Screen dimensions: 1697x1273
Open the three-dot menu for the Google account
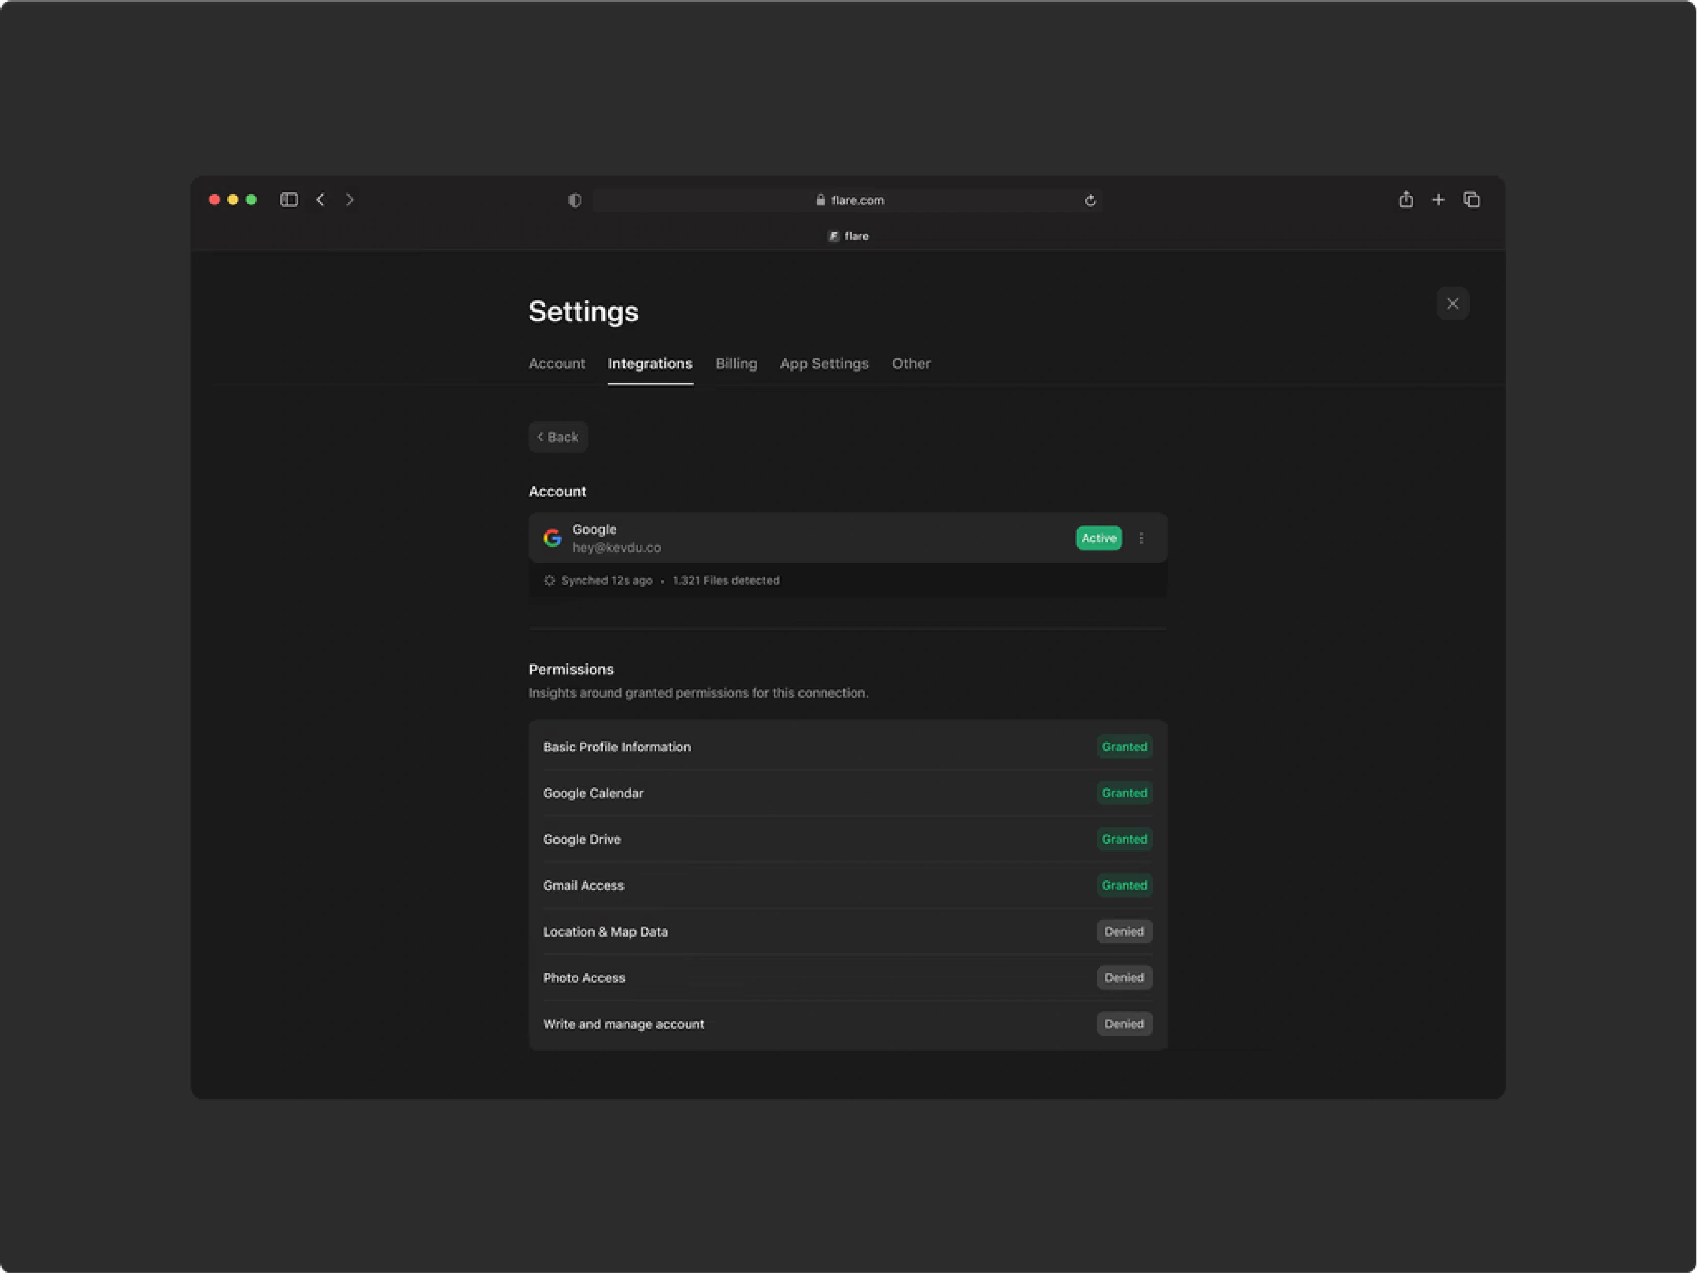coord(1141,539)
